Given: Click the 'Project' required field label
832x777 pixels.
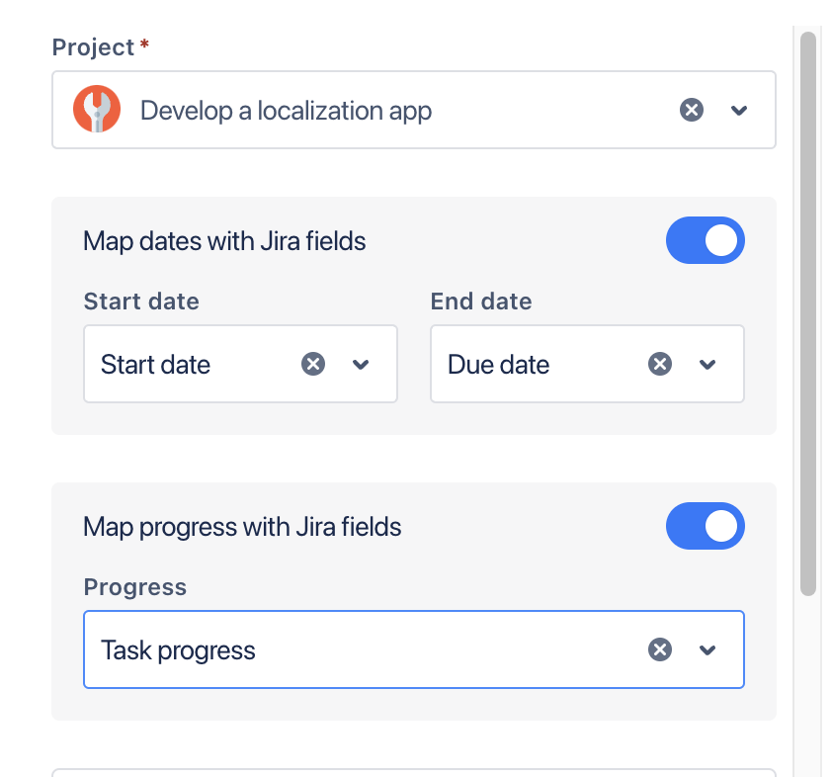Looking at the screenshot, I should pos(93,47).
